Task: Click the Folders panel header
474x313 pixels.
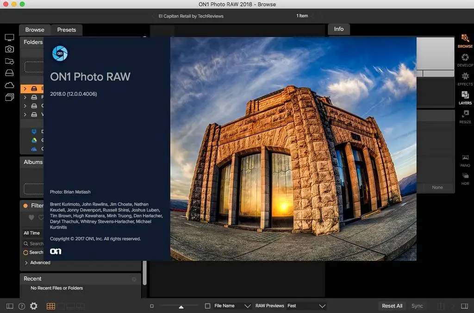Action: (x=32, y=42)
